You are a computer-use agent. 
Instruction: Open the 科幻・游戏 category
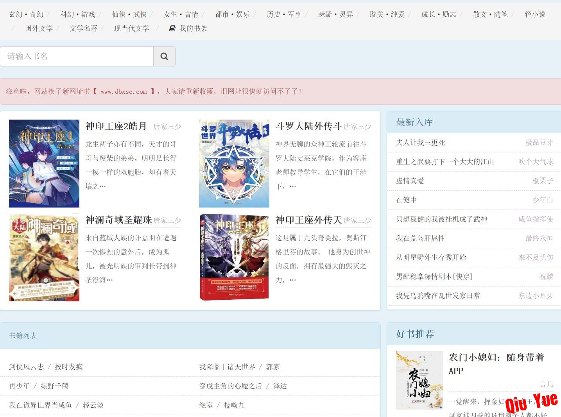click(78, 14)
